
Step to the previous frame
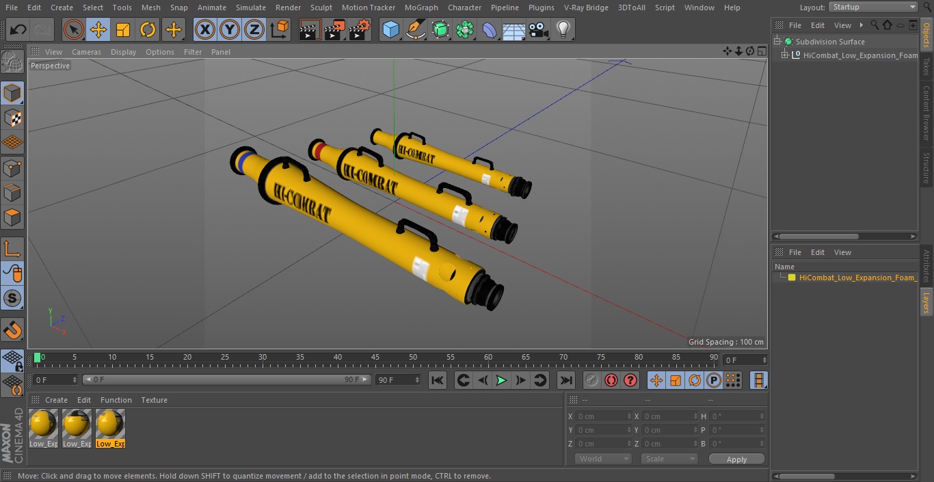tap(483, 380)
